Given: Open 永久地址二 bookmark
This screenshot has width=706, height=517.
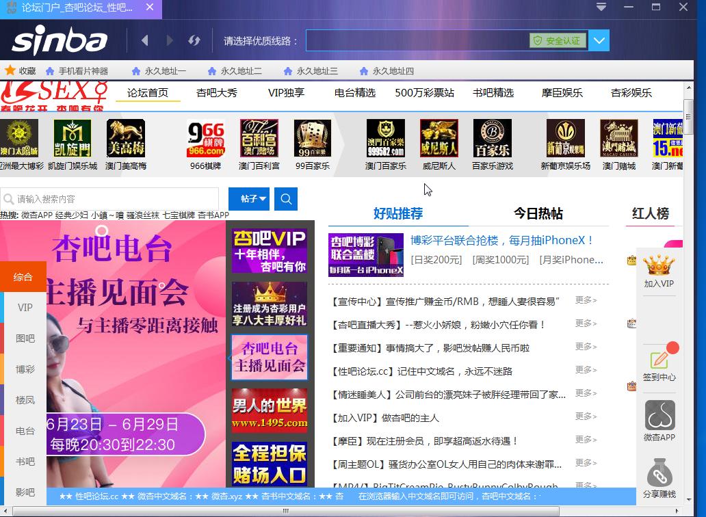Looking at the screenshot, I should point(235,71).
